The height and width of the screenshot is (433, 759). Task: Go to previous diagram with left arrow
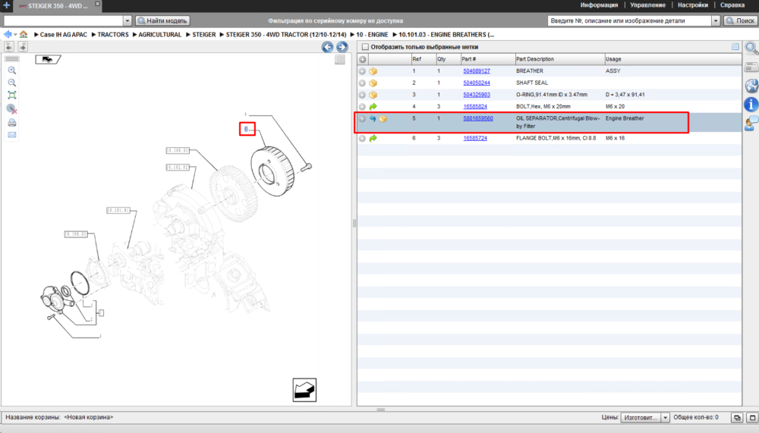327,47
